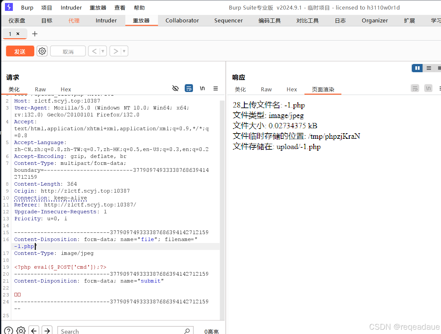Send the request with 发送 button
The image size is (441, 334).
(x=20, y=51)
